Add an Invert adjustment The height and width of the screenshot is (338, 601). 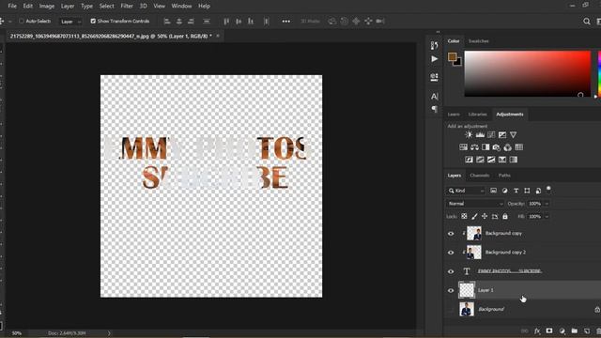pos(469,160)
